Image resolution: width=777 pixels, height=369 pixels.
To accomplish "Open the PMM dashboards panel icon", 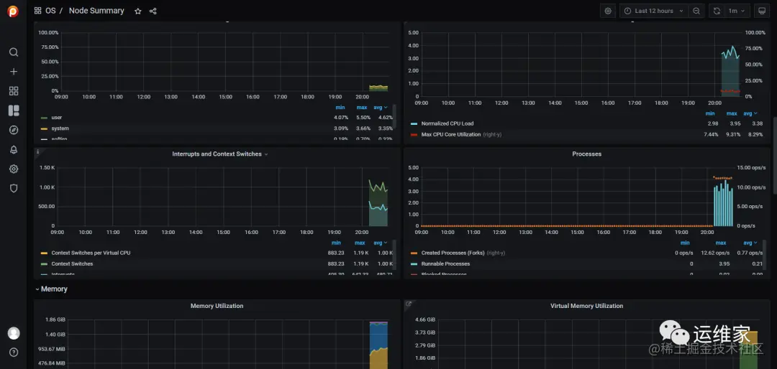I will click(14, 111).
